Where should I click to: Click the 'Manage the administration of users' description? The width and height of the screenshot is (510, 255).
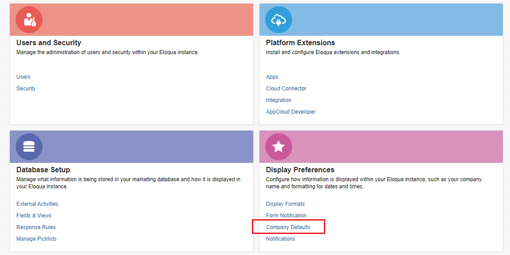108,52
